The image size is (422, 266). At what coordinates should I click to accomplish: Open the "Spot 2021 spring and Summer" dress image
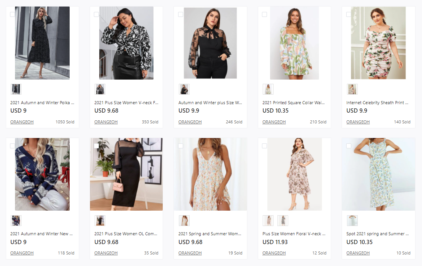tap(378, 174)
